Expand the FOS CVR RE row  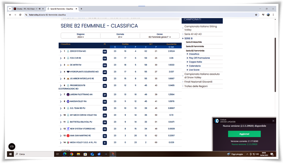[x=61, y=58]
